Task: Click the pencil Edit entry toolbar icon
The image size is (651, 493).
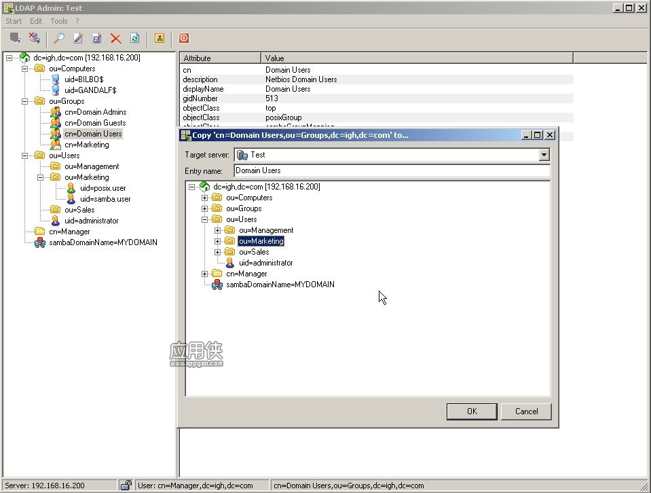Action: click(78, 38)
